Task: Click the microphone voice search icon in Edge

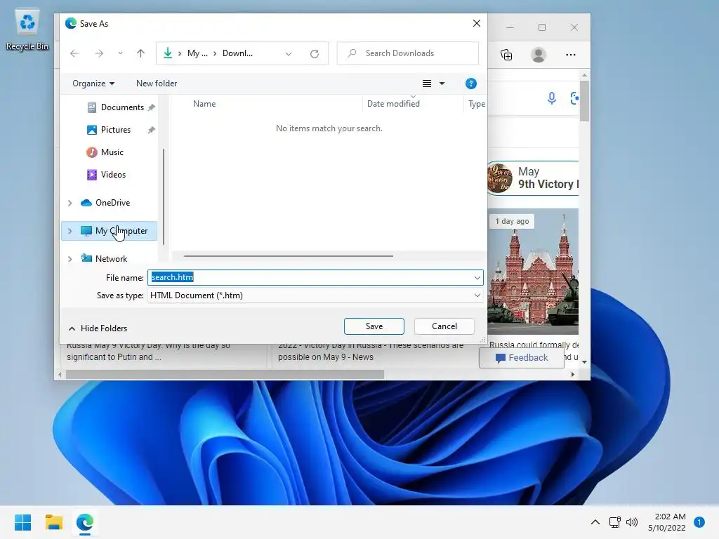Action: point(552,98)
